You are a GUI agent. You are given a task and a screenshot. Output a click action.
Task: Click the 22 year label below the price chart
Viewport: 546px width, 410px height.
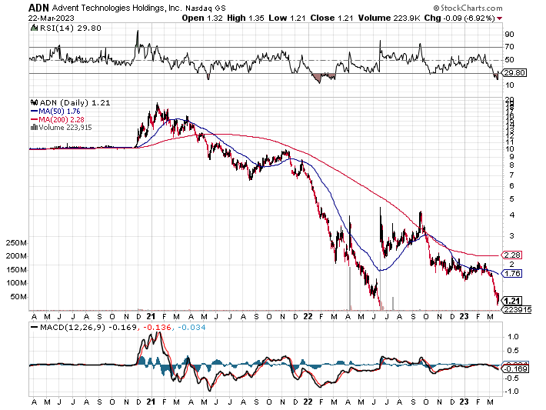click(308, 316)
